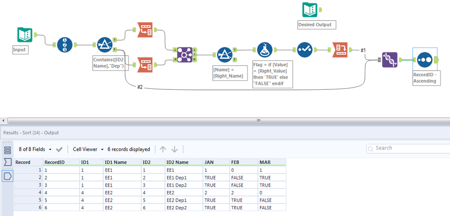450x216 pixels.
Task: Open the 8 of 8 Fields dropdown
Action: (x=35, y=149)
